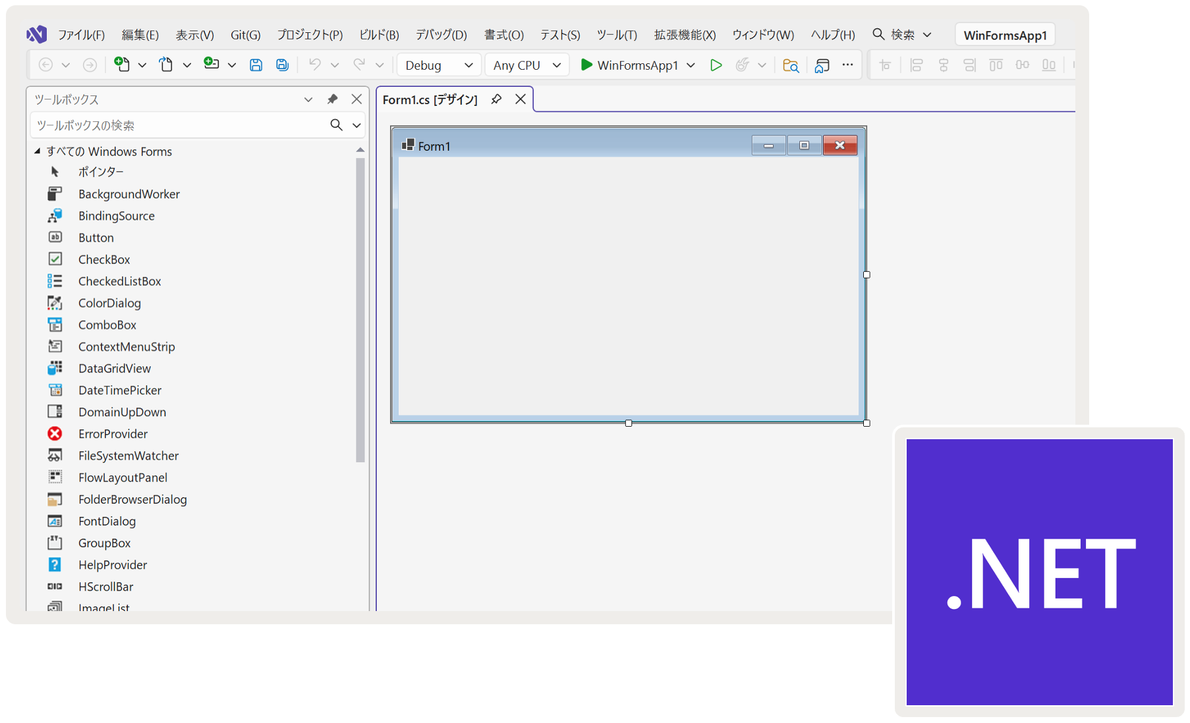Click the Undo arrow icon

pyautogui.click(x=316, y=65)
